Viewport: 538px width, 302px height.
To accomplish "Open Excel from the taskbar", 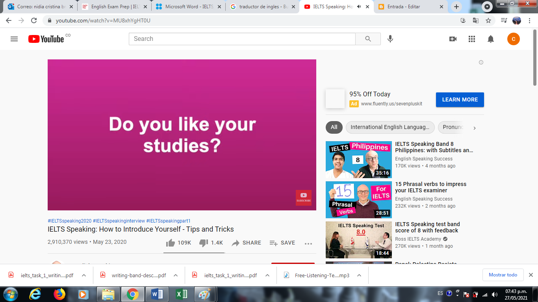I will pyautogui.click(x=181, y=294).
